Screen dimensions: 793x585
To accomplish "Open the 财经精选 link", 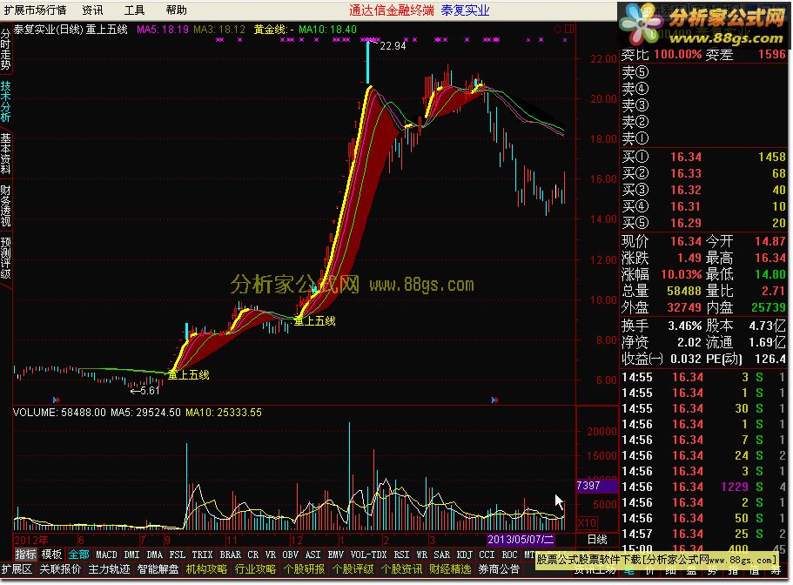I will 450,569.
